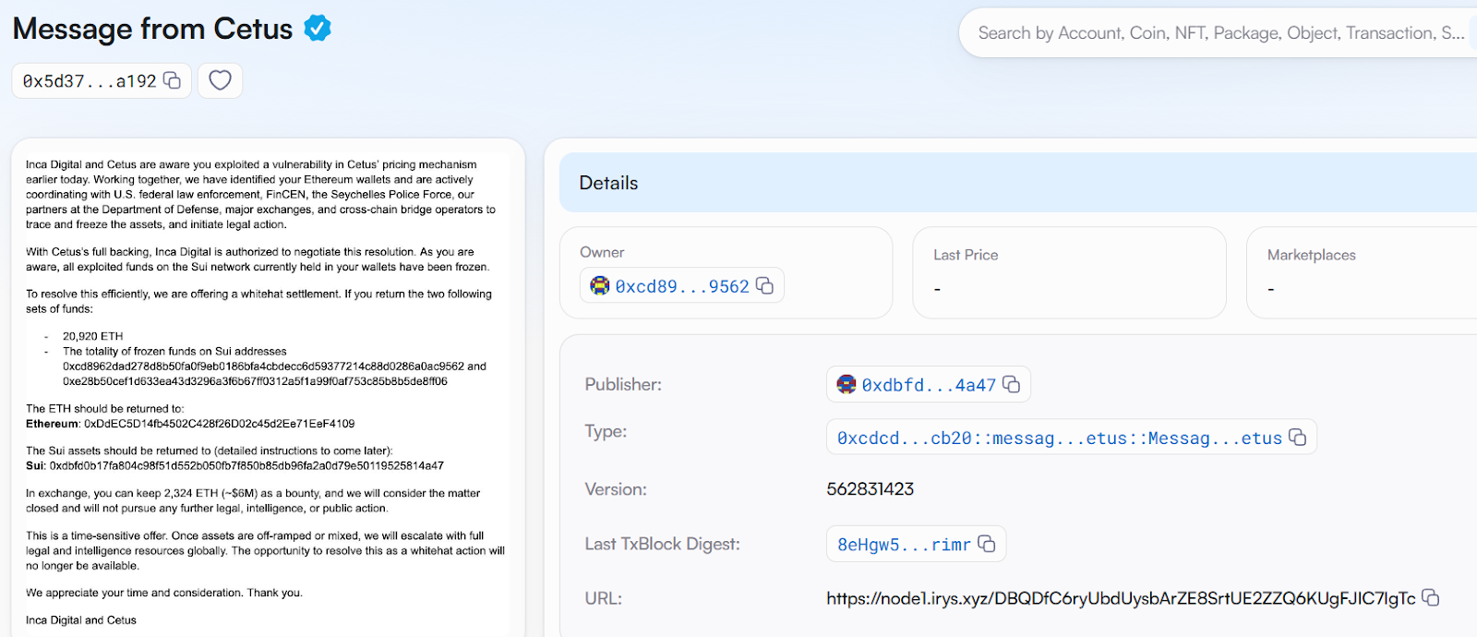Open owner address 0xcd89...9562

click(x=681, y=286)
